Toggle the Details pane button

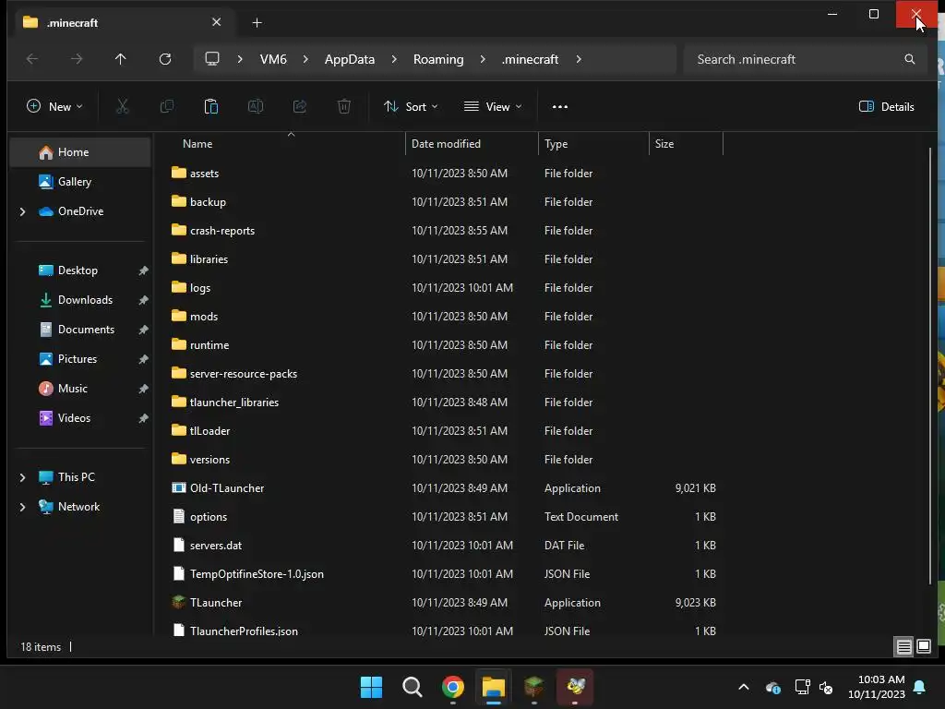(x=887, y=107)
